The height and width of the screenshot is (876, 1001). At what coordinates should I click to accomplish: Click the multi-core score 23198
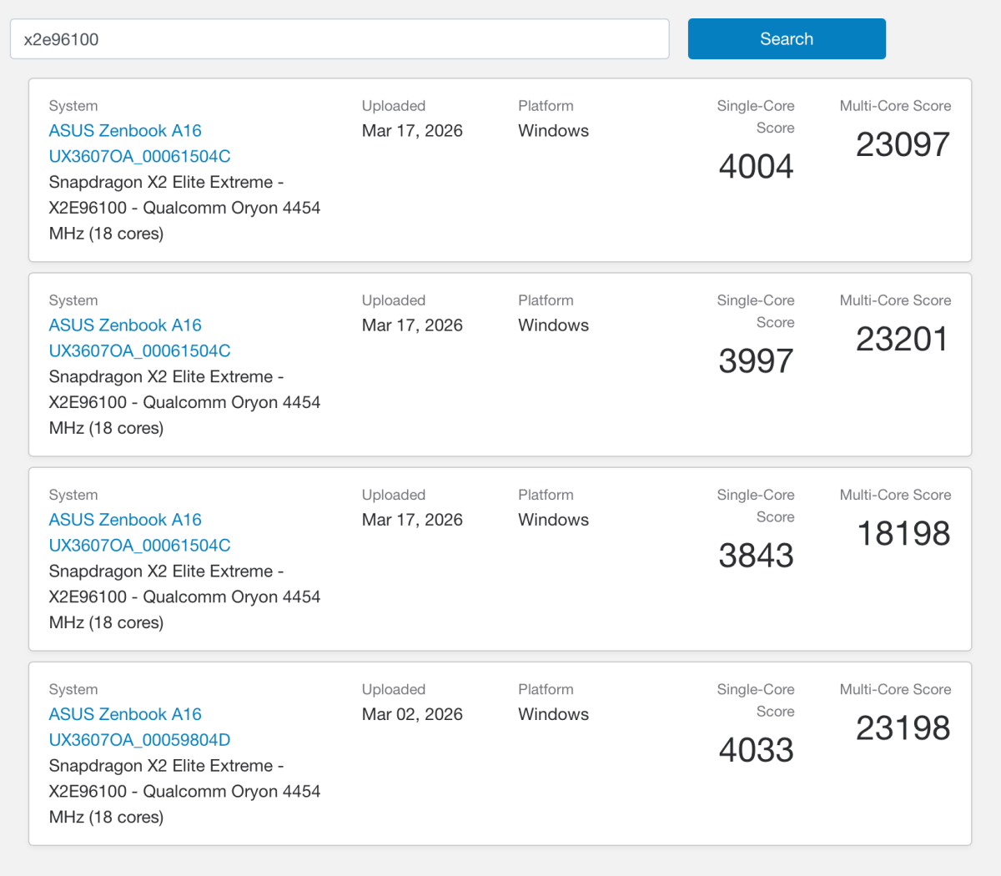[903, 728]
